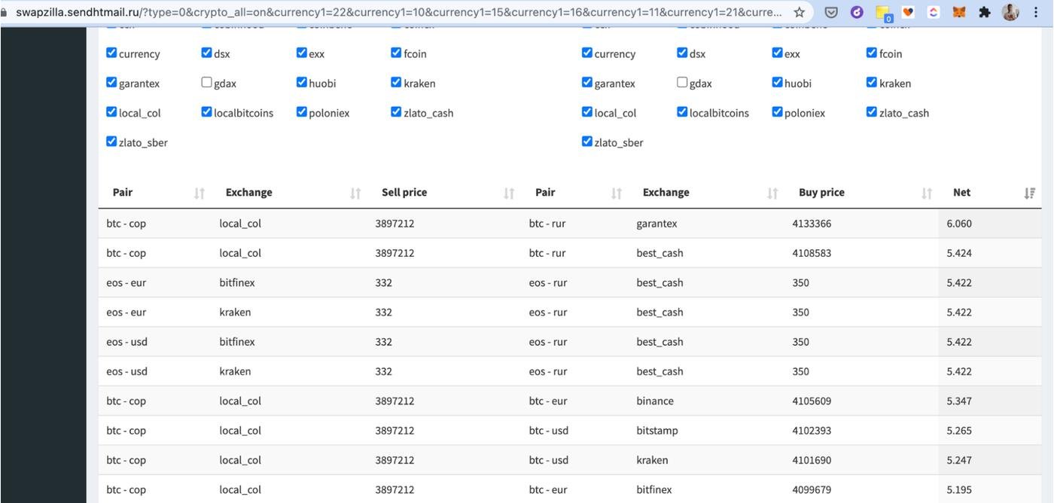Sort by Net column descending arrow
This screenshot has height=503, width=1054.
pyautogui.click(x=1029, y=193)
